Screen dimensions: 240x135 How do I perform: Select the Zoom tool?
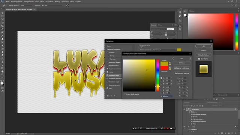(x=2, y=75)
